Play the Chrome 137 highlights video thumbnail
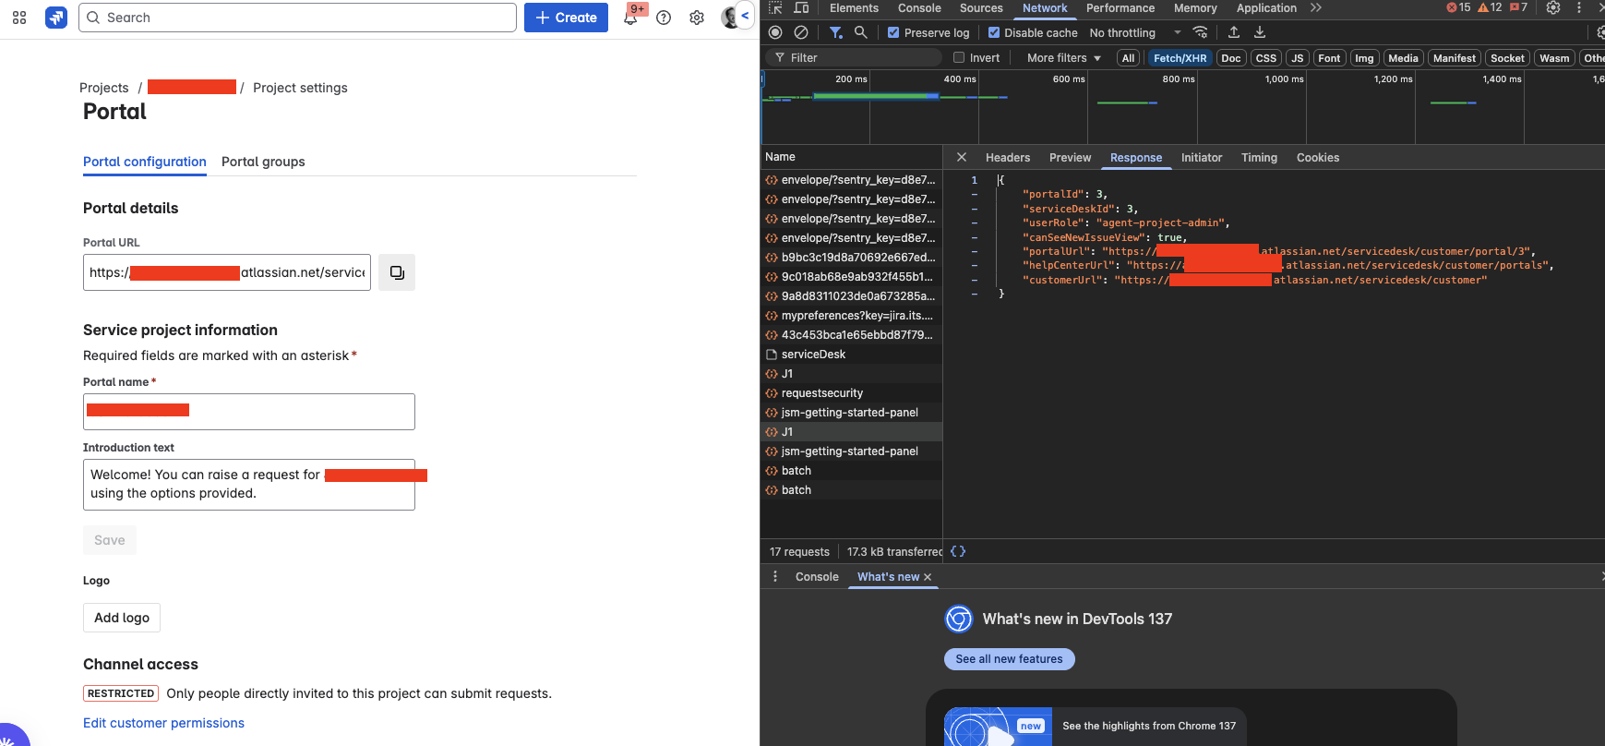This screenshot has height=746, width=1605. [999, 727]
